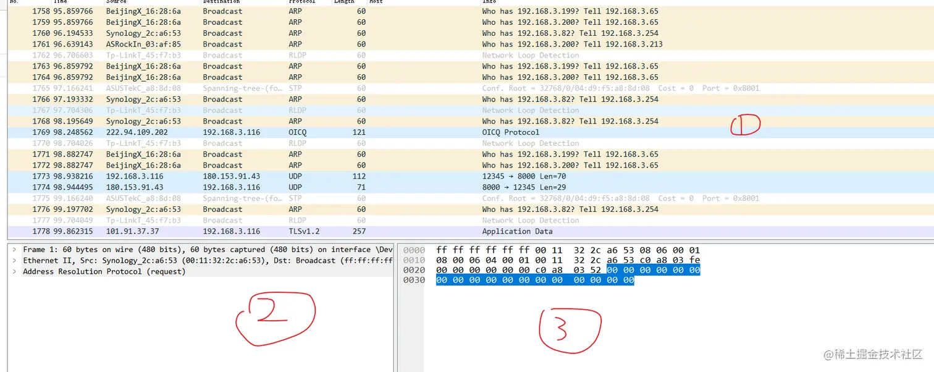Select packet 1760 from Synology_2c:a6:53
Image resolution: width=934 pixels, height=372 pixels.
click(x=470, y=33)
